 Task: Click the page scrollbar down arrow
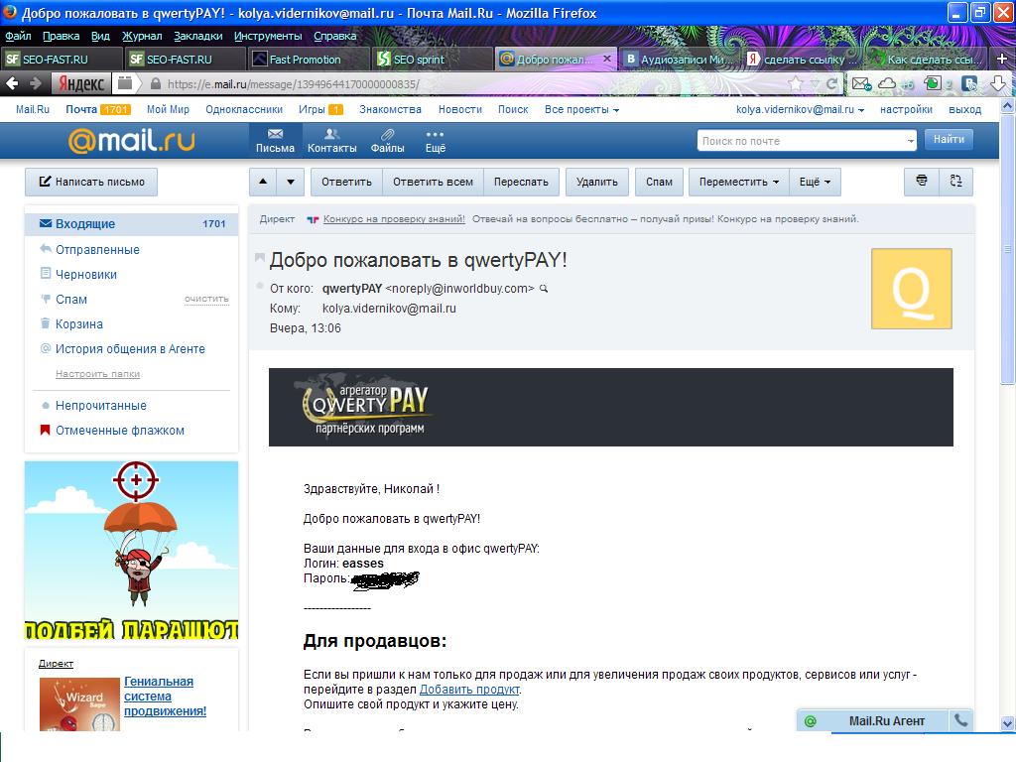tap(1008, 723)
